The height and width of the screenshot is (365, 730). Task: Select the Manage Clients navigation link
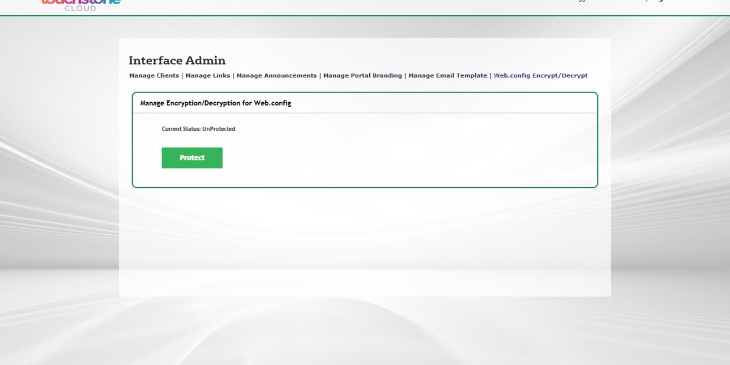(x=153, y=75)
